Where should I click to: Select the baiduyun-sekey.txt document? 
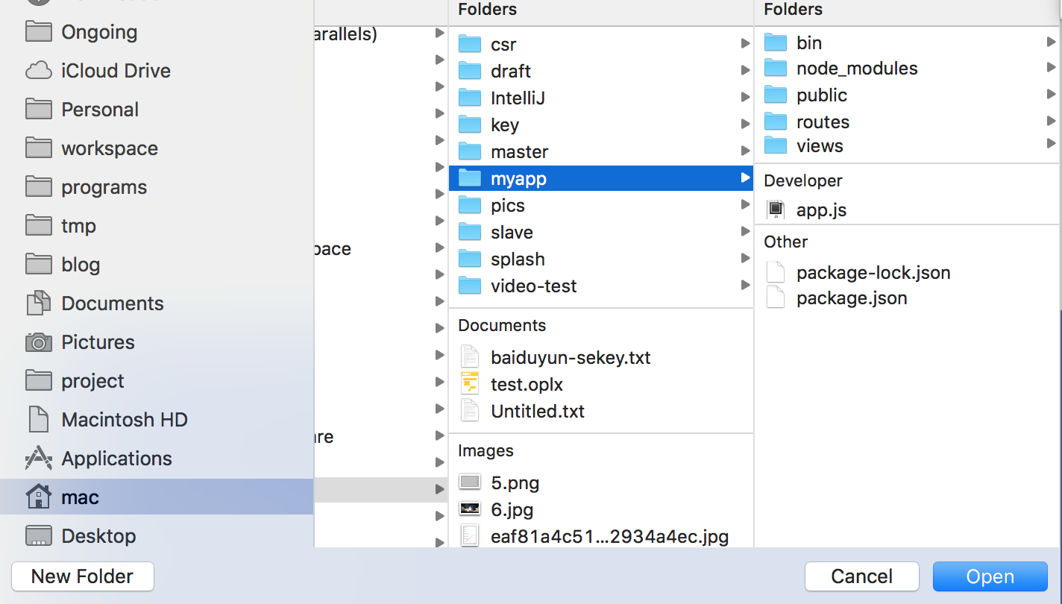(x=570, y=358)
